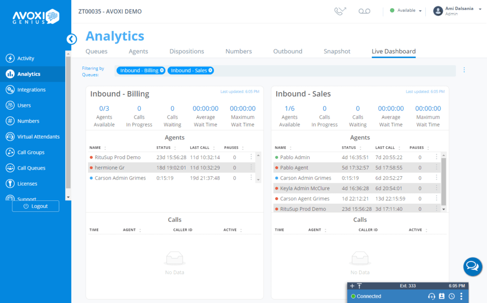Switch to the Snapshot tab
Image resolution: width=487 pixels, height=303 pixels.
tap(337, 51)
